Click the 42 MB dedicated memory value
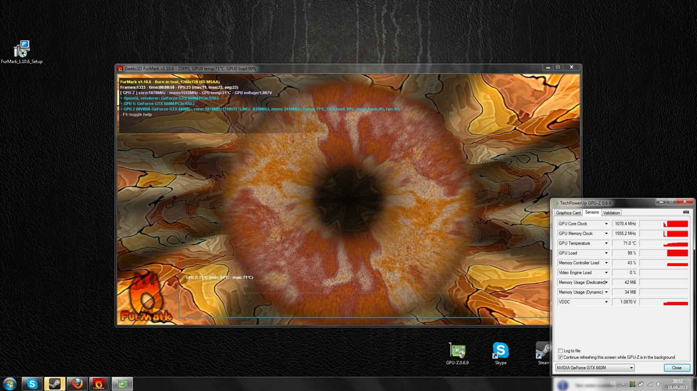Viewport: 697px width, 391px height. 625,283
